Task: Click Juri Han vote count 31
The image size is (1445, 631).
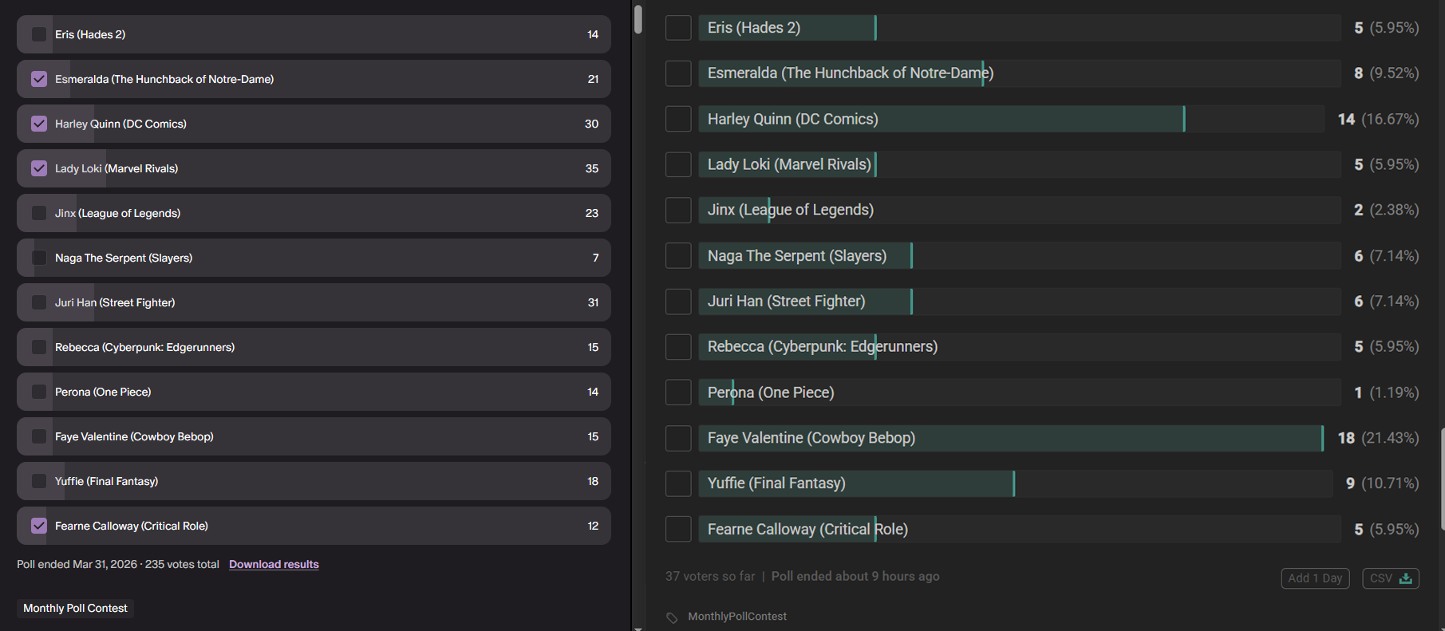Action: click(593, 302)
